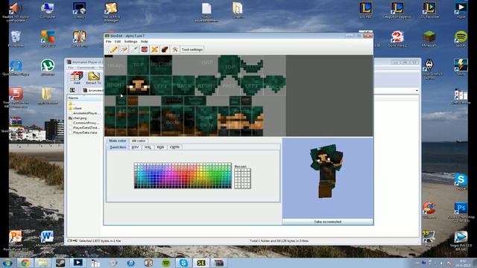Open the Microsoft PowerPoint desktop shortcut
The width and height of the screenshot is (477, 268).
pos(16,239)
